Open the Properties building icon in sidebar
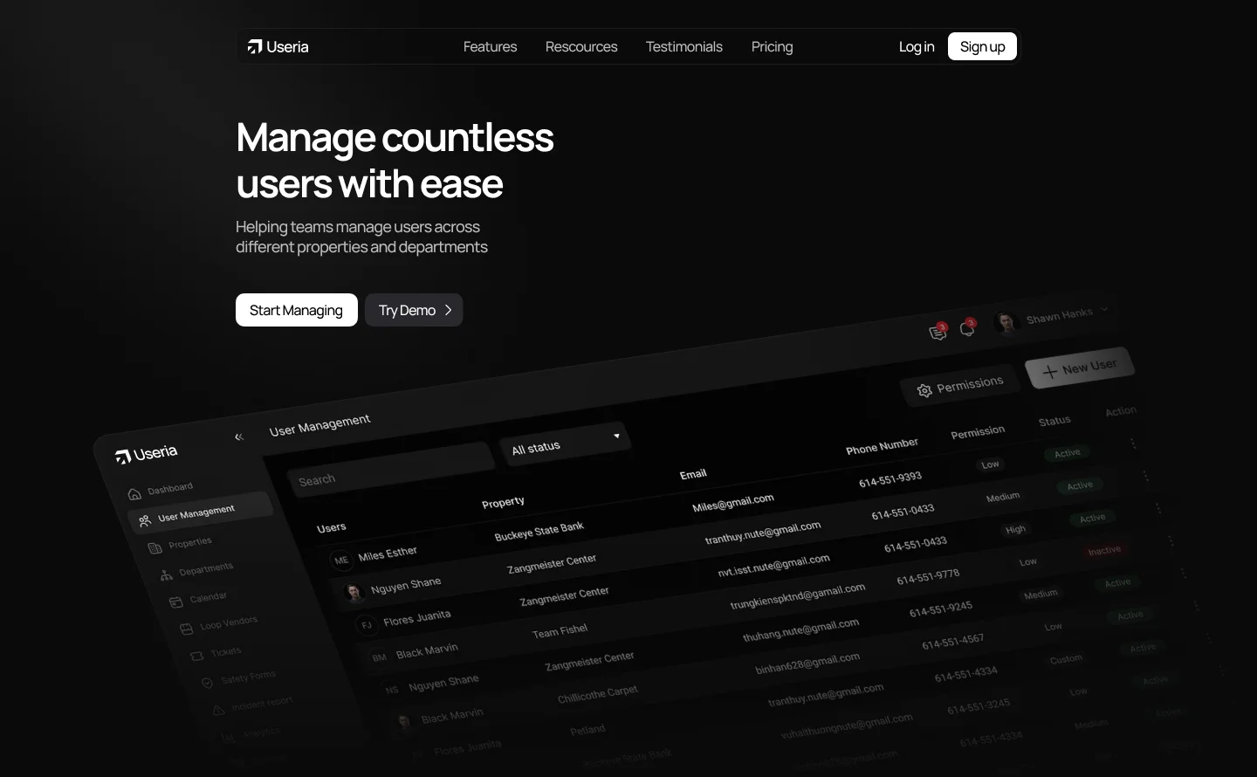This screenshot has height=777, width=1257. pyautogui.click(x=155, y=548)
